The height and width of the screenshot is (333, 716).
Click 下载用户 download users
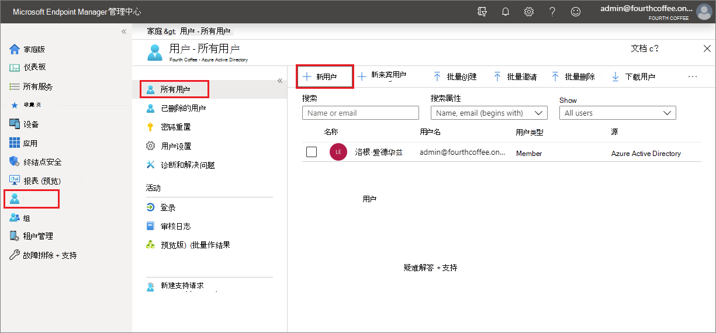pyautogui.click(x=633, y=77)
